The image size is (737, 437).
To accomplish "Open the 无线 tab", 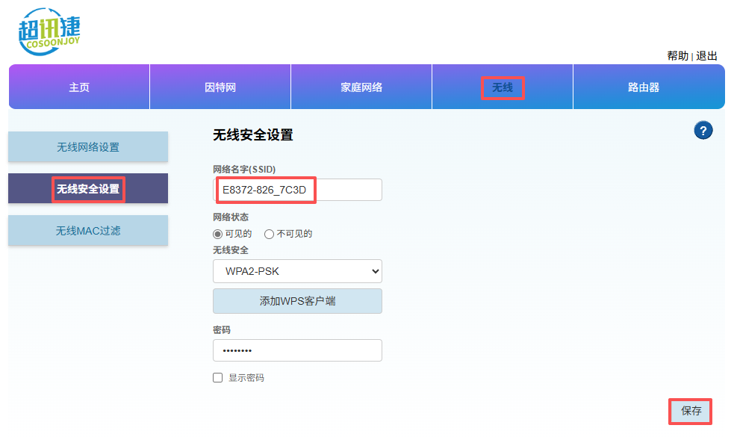I will click(x=502, y=87).
